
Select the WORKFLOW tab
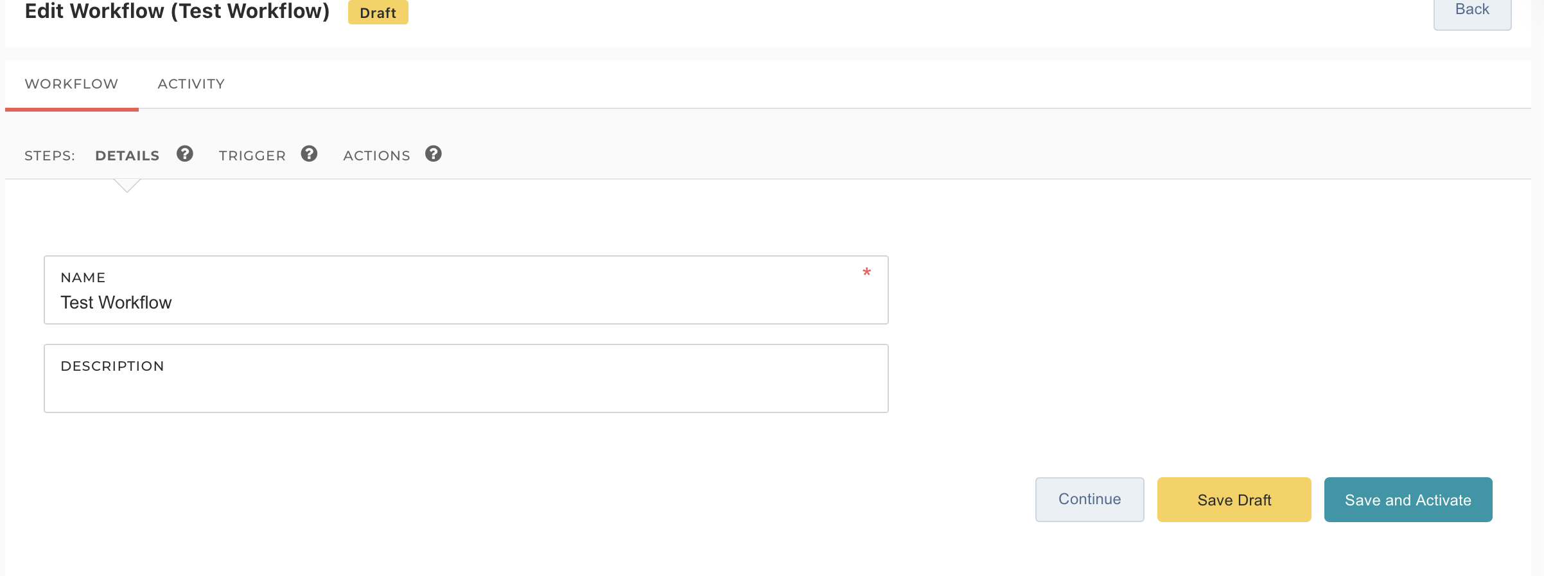(x=71, y=84)
